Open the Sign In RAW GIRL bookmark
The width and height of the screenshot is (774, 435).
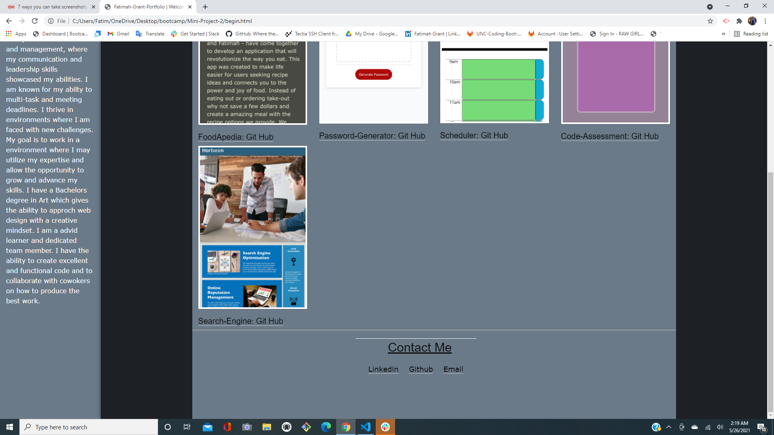[617, 34]
